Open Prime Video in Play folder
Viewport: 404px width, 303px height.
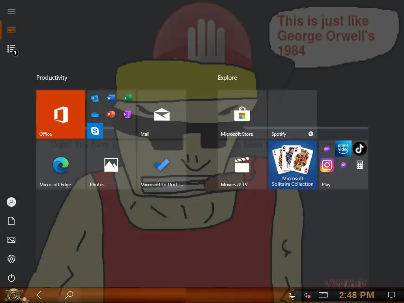tap(343, 148)
